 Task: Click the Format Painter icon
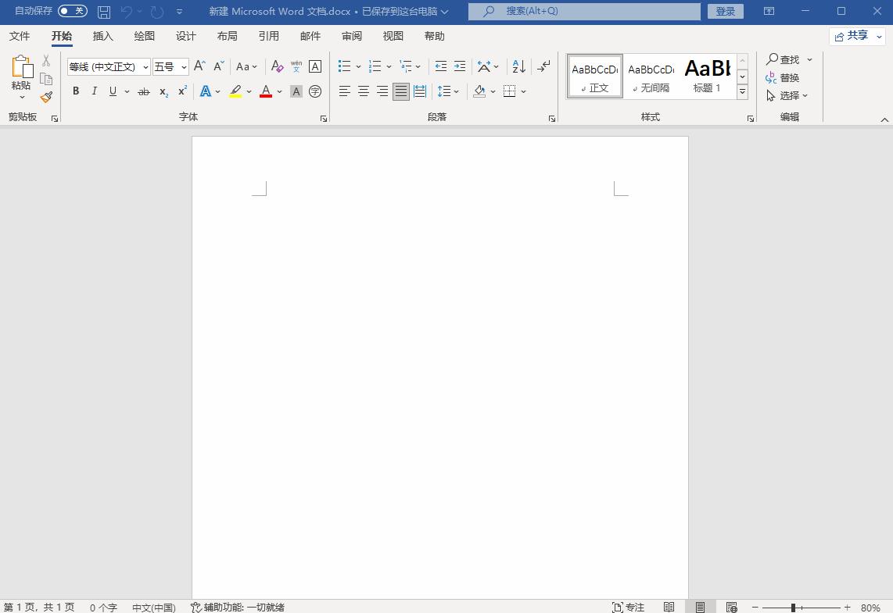coord(46,97)
